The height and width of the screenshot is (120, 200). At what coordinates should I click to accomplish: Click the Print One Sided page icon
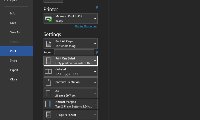pos(48,61)
